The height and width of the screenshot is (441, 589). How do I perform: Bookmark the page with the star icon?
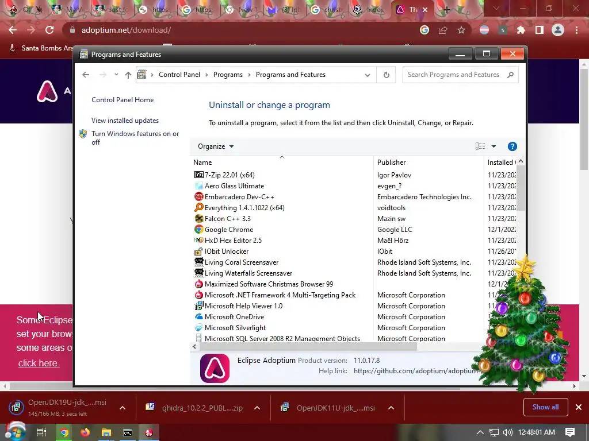click(x=461, y=30)
